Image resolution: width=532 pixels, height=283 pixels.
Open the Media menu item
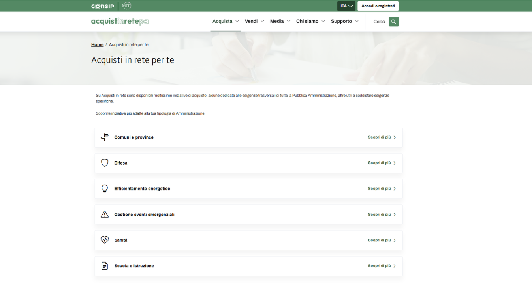(x=280, y=21)
